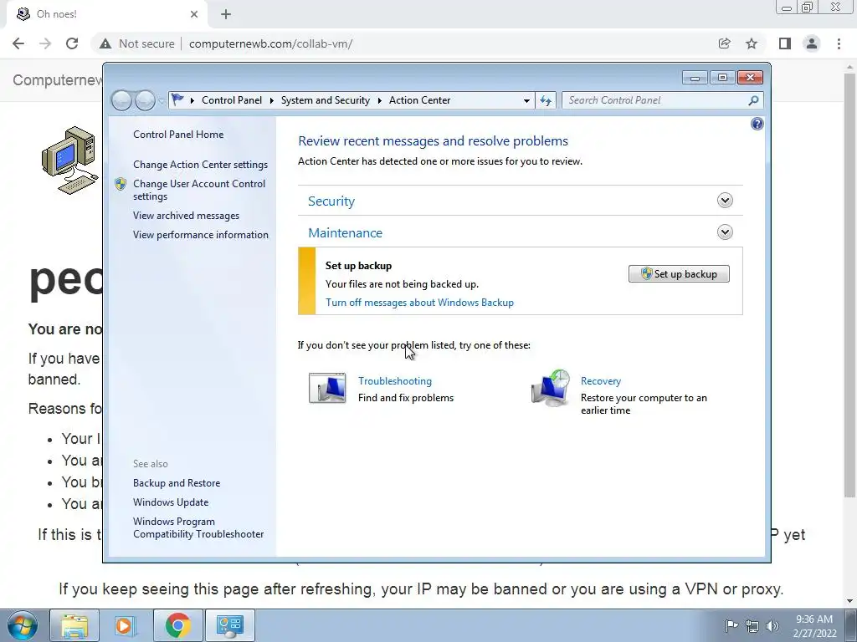Expand breadcrumb arrow after Control Panel
This screenshot has width=857, height=642.
coord(272,100)
